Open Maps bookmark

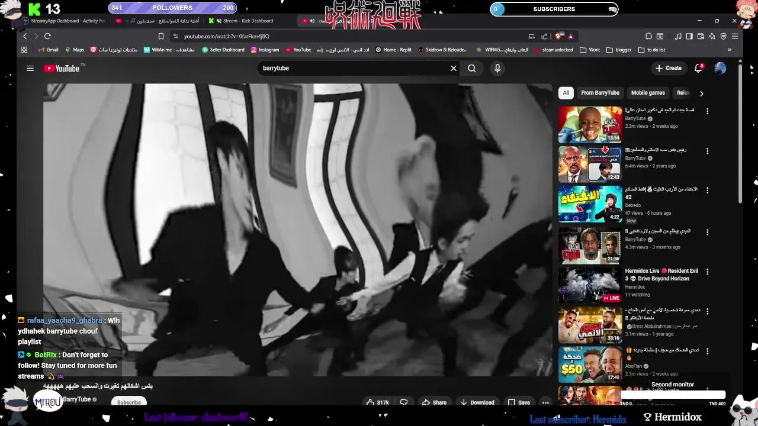click(x=75, y=50)
